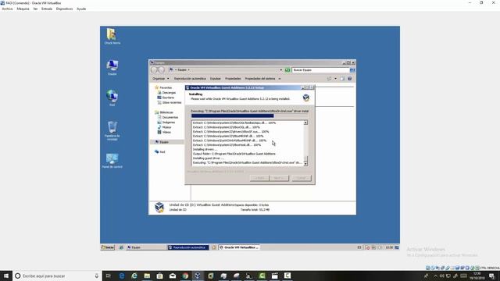Click the installer progress bar

(x=249, y=116)
